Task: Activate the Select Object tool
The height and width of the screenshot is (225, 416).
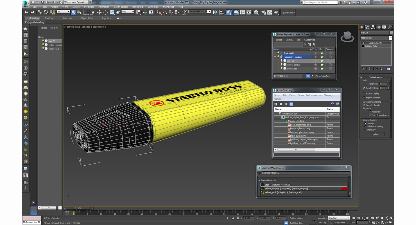Action: point(73,12)
